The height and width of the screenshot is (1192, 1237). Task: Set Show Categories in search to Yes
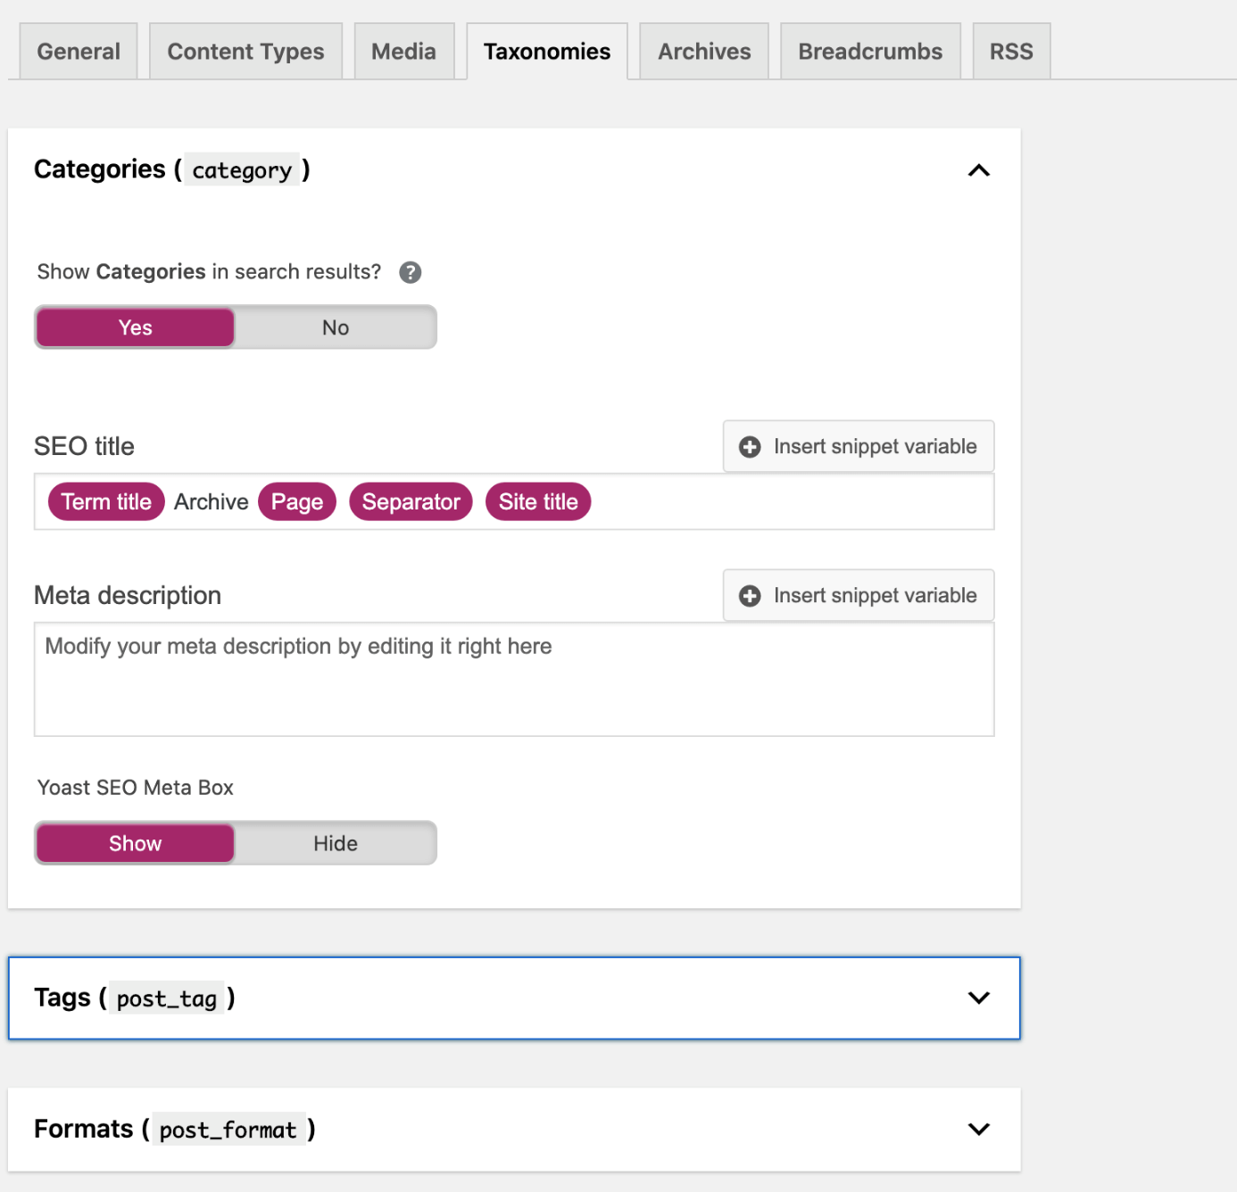point(136,328)
